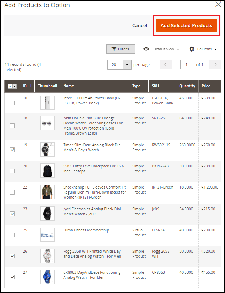This screenshot has height=293, width=225.
Task: Click the SSKK Entry Level Backpack name
Action: pyautogui.click(x=94, y=169)
